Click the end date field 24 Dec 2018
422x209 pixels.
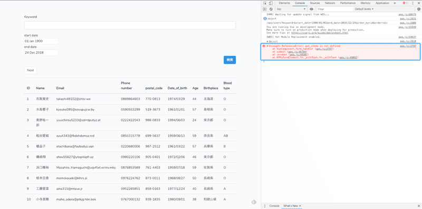(41, 53)
